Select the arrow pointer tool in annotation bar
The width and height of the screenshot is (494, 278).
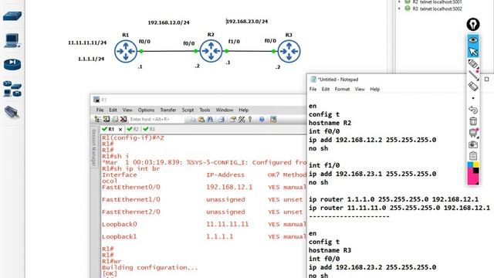[x=473, y=52]
